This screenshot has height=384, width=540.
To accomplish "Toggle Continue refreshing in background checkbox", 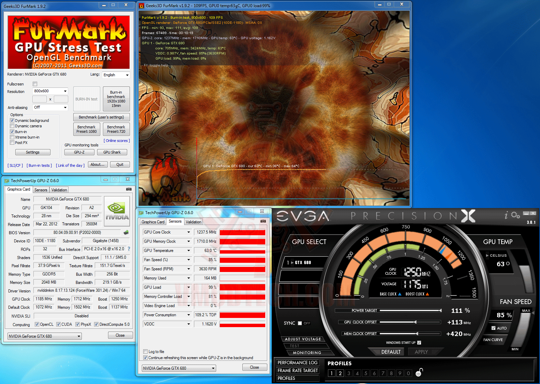I will (146, 358).
